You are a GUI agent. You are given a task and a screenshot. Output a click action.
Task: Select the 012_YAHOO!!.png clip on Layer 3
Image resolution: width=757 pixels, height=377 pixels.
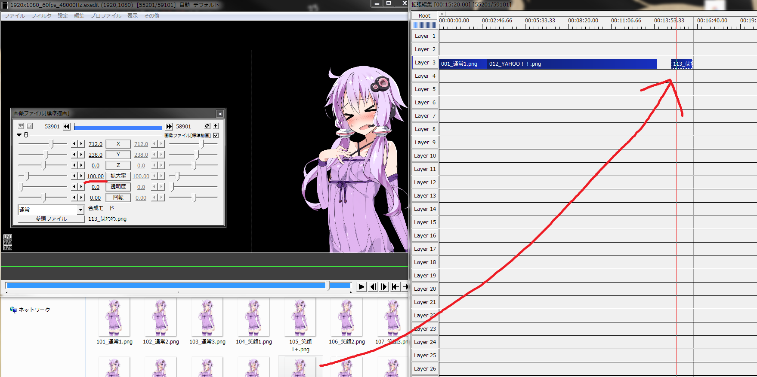point(572,64)
